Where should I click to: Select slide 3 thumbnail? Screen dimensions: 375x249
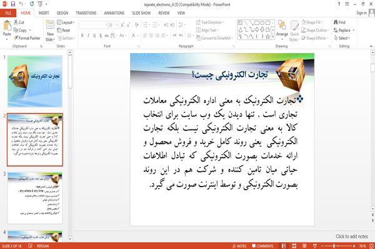(x=35, y=198)
